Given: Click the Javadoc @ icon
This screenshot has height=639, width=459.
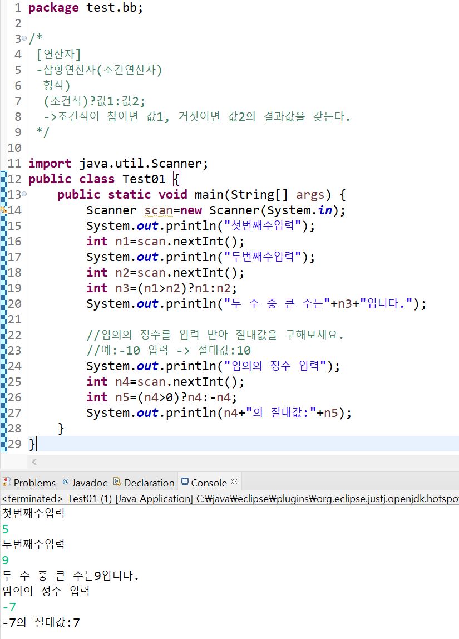Looking at the screenshot, I should pos(66,481).
